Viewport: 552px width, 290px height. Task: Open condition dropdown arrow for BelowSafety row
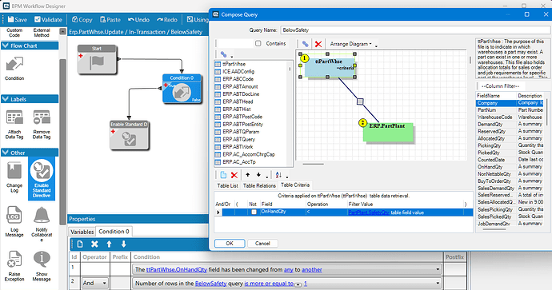(438, 283)
